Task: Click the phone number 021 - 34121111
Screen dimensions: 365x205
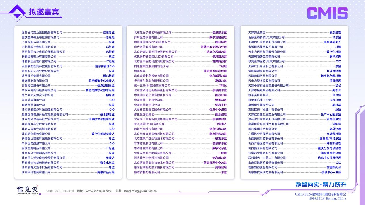Action: [64, 191]
